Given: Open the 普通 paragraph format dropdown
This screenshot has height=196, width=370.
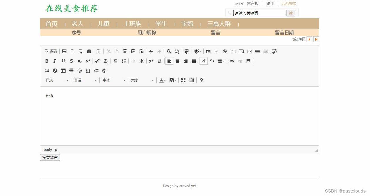Looking at the screenshot, I should click(85, 80).
